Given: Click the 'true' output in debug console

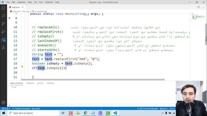Looking at the screenshot, I should coord(14,87).
